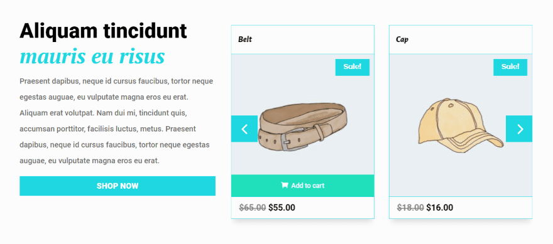Add the Belt to cart
Image resolution: width=553 pixels, height=244 pixels.
pyautogui.click(x=303, y=186)
